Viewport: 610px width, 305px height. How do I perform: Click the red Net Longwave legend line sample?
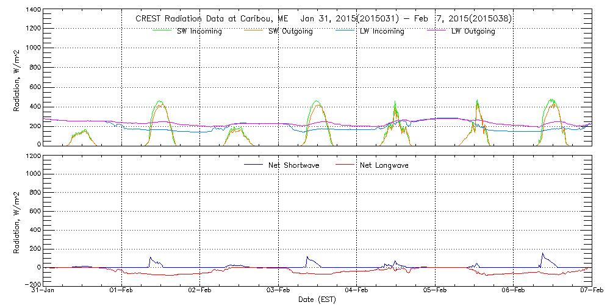point(345,165)
